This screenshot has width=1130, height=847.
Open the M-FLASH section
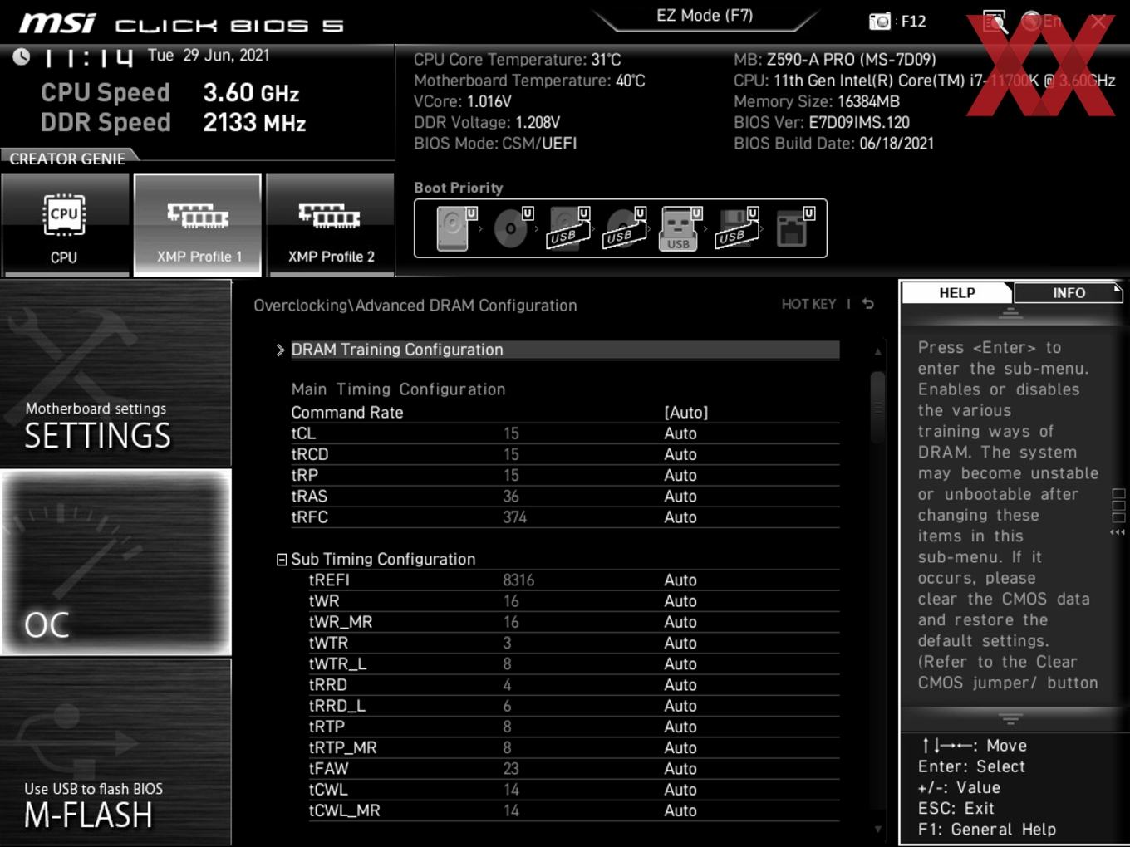click(115, 752)
